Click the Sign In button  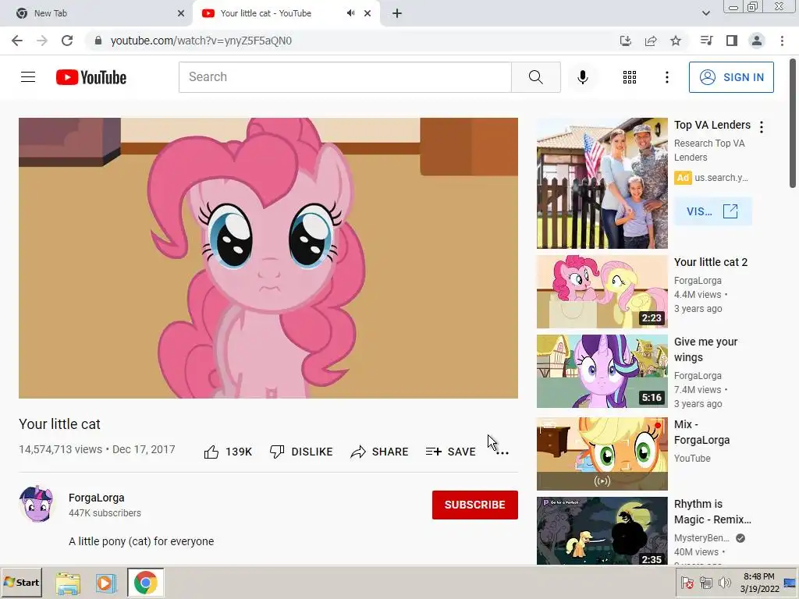(x=731, y=77)
